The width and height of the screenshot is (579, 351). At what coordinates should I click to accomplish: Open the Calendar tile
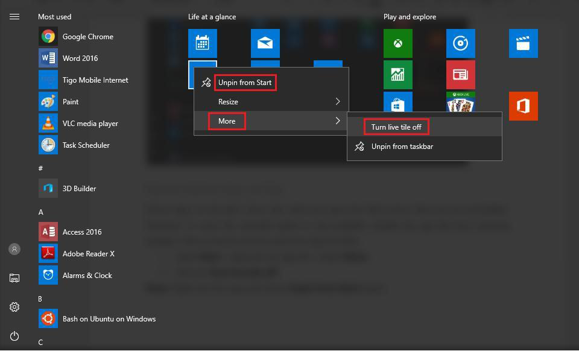coord(203,43)
